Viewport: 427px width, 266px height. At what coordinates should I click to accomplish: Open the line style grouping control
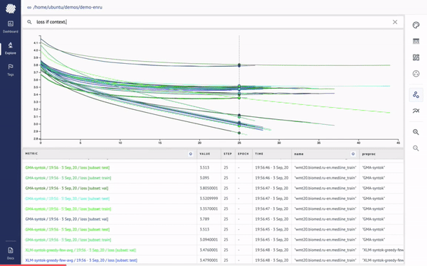416,41
